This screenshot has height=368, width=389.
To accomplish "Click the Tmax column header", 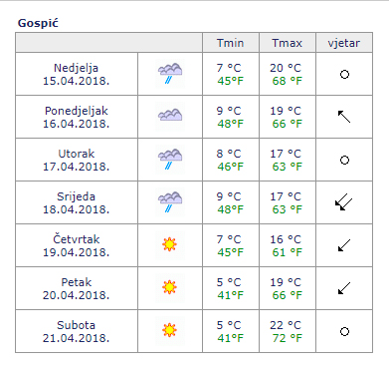I will (x=288, y=43).
